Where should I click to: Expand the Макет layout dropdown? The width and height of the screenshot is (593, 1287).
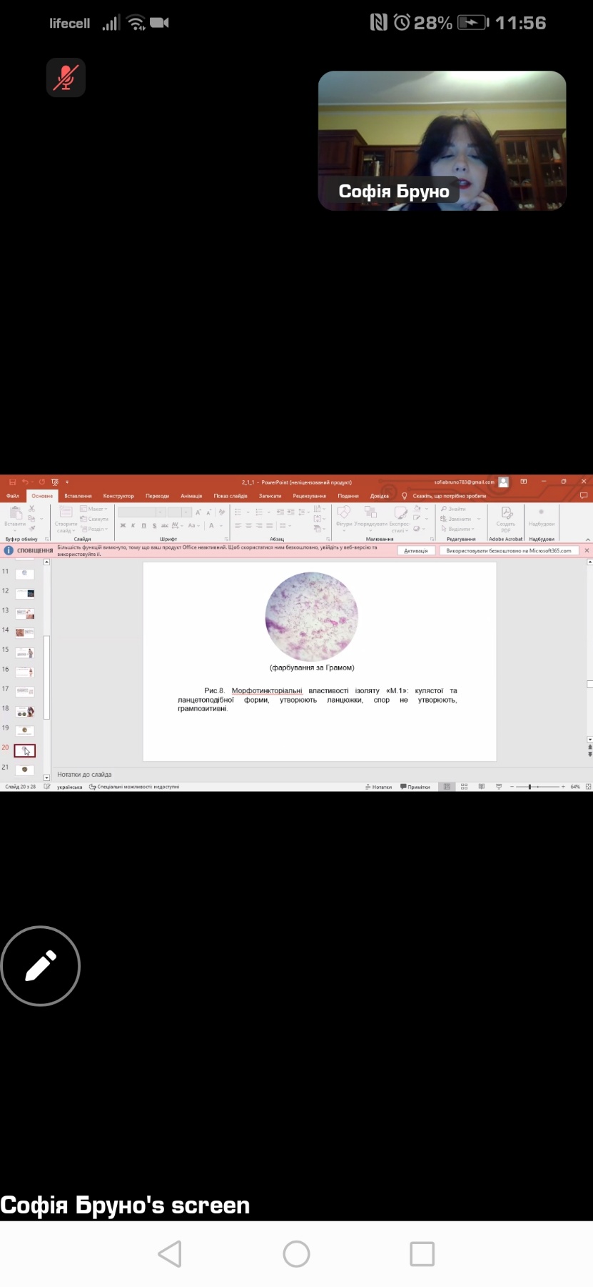95,509
